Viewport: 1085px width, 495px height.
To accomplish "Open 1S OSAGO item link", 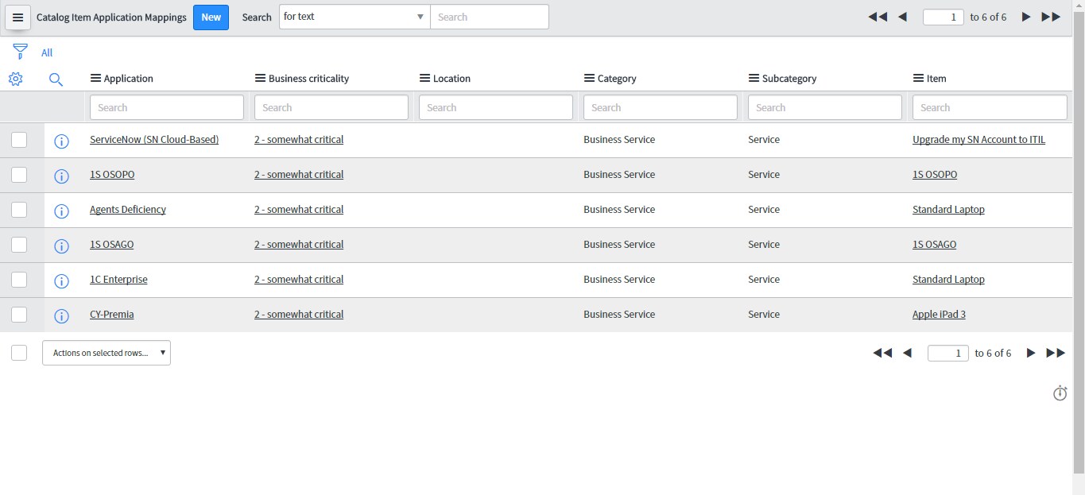I will pyautogui.click(x=934, y=244).
